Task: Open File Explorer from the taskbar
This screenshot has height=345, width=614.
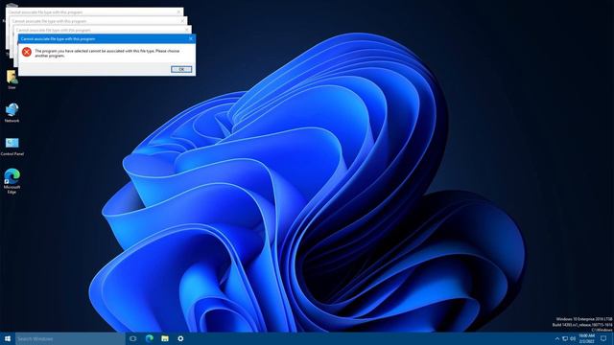Action: (165, 338)
